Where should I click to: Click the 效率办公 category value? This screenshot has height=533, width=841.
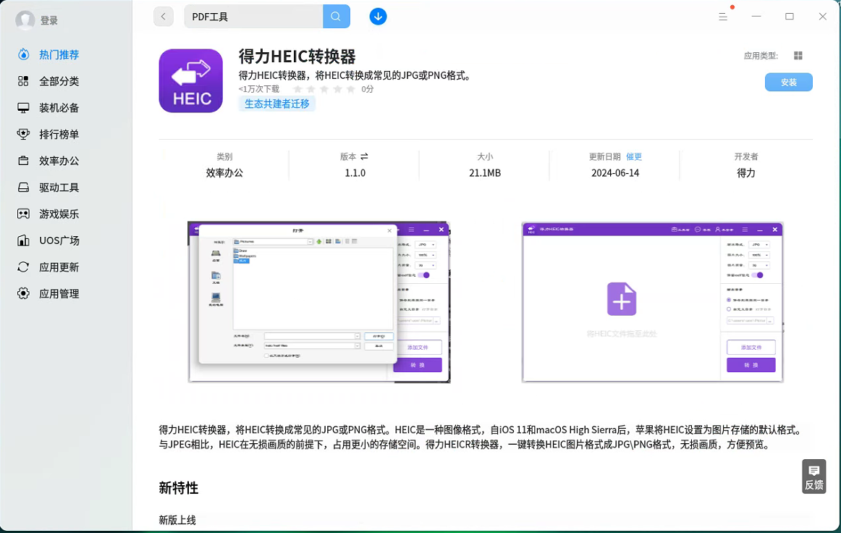coord(225,173)
